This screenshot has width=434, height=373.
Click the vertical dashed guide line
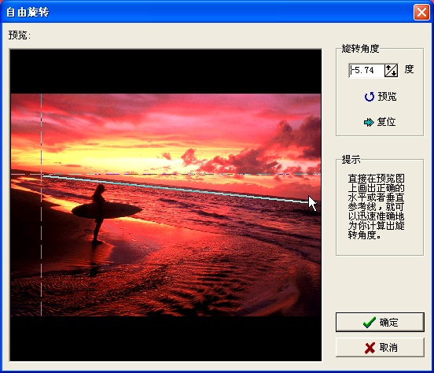tap(42, 205)
